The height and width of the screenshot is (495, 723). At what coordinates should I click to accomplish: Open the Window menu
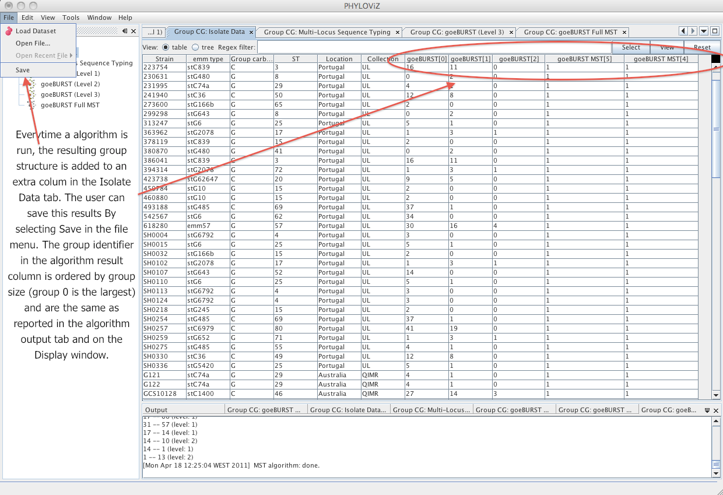coord(100,17)
